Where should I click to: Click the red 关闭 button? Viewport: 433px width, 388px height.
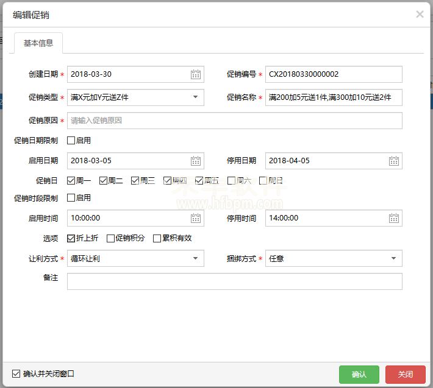click(405, 374)
